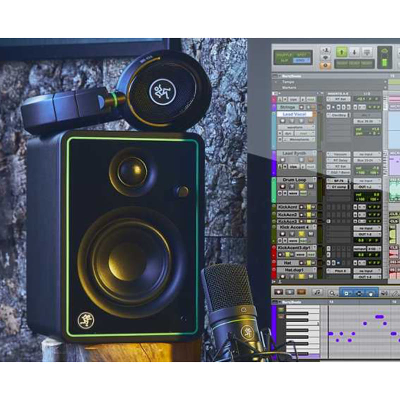Viewport: 400px width, 400px height.
Task: Select the Markers ruler row
Action: pyautogui.click(x=290, y=87)
